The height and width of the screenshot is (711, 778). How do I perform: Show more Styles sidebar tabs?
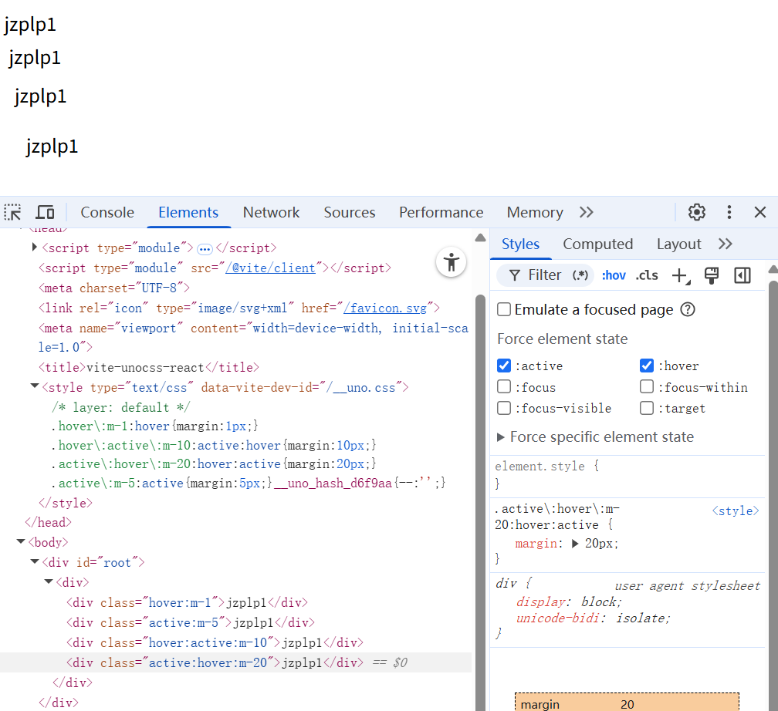pos(726,244)
